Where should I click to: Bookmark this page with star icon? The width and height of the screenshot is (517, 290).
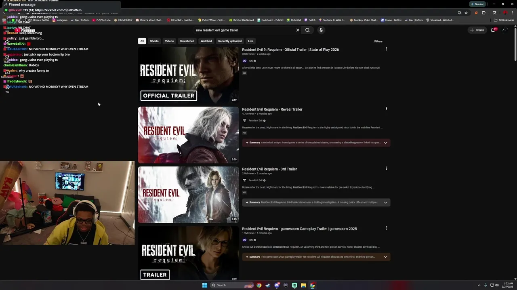(466, 12)
